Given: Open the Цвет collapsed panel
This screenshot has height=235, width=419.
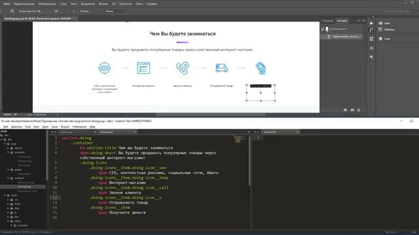Looking at the screenshot, I should 384,23.
